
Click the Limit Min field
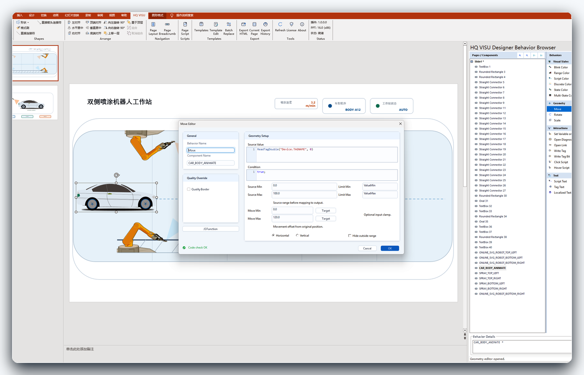(x=380, y=186)
